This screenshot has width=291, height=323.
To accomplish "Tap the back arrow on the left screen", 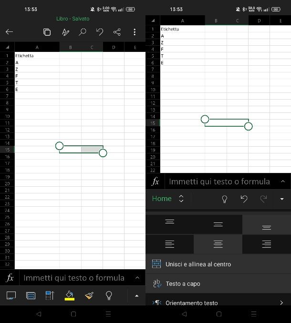I will pos(9,32).
